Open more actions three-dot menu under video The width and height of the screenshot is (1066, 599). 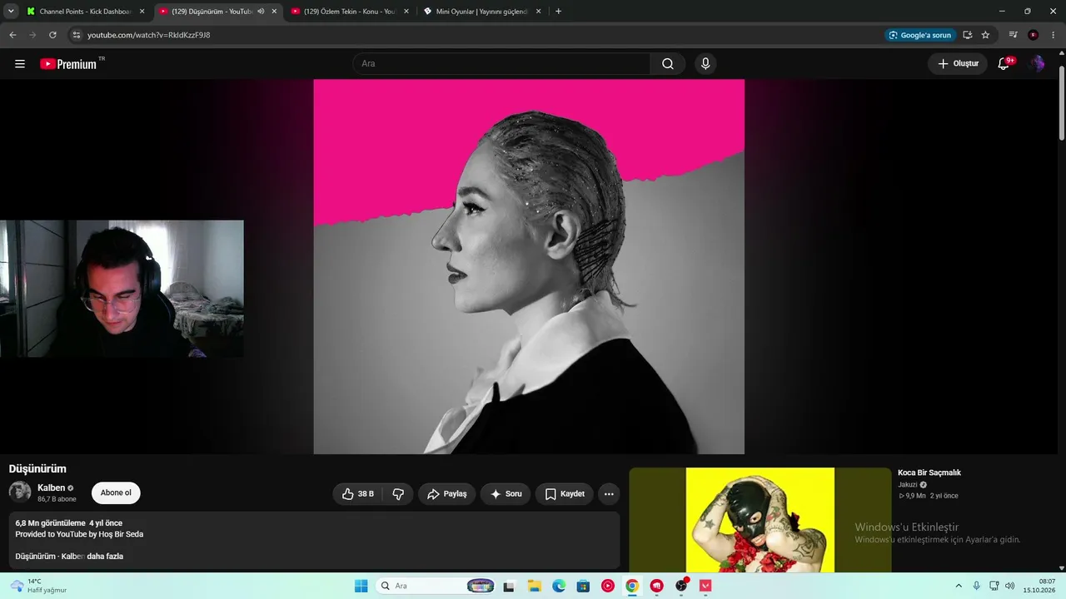[x=609, y=494]
